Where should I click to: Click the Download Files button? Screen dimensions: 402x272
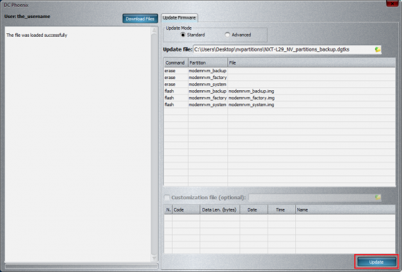pos(140,19)
